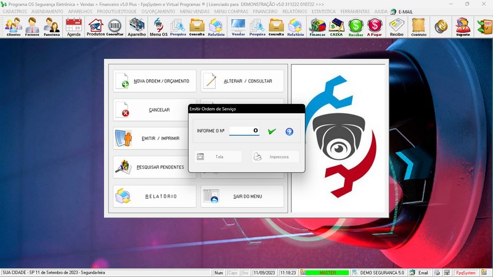The width and height of the screenshot is (493, 277).
Task: Click the FpqSystem status bar link
Action: [x=466, y=273]
